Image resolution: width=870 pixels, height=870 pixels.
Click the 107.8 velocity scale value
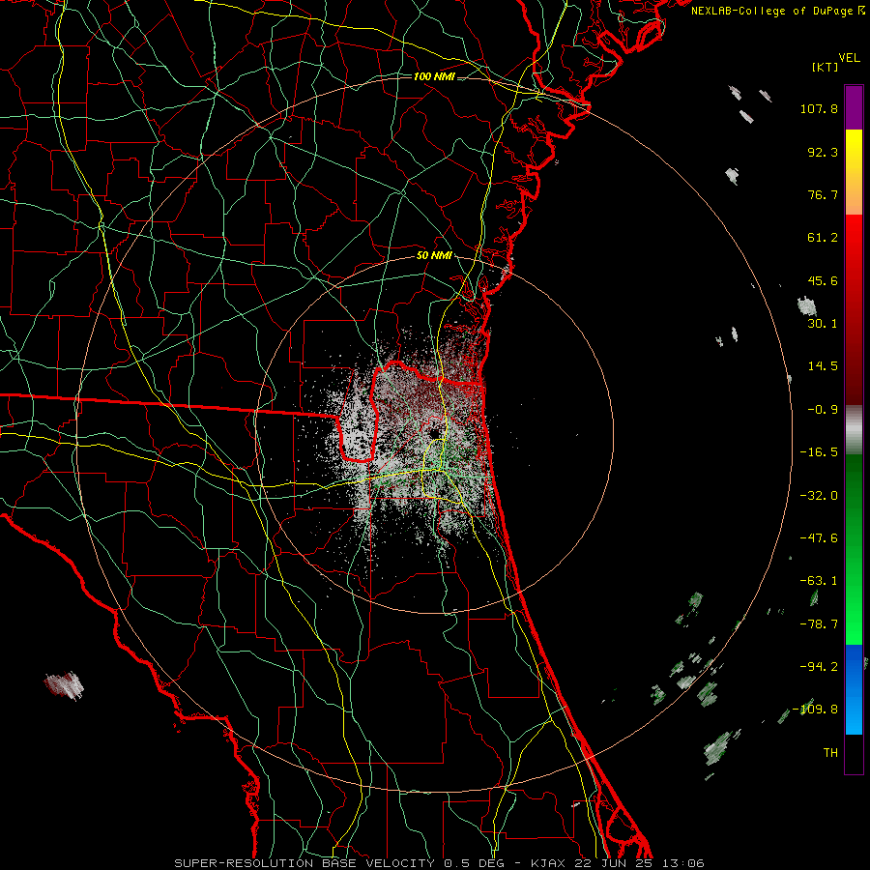click(819, 108)
